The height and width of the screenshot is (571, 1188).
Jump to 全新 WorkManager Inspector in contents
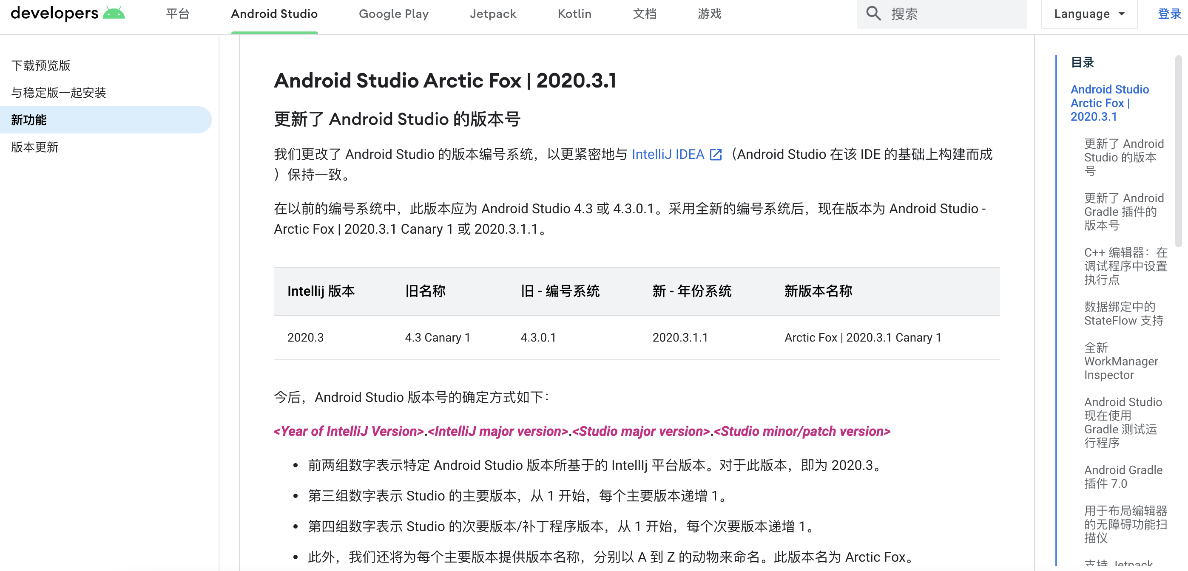tap(1121, 361)
